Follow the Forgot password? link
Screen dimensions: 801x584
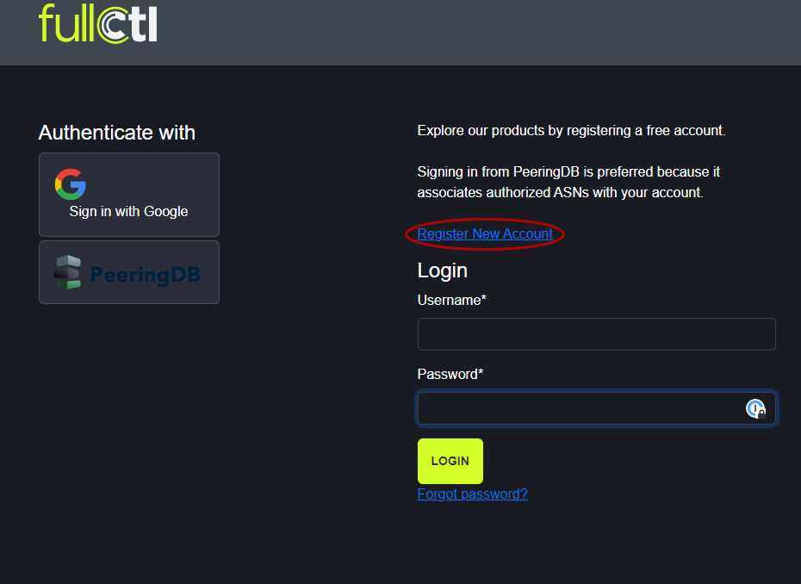472,494
